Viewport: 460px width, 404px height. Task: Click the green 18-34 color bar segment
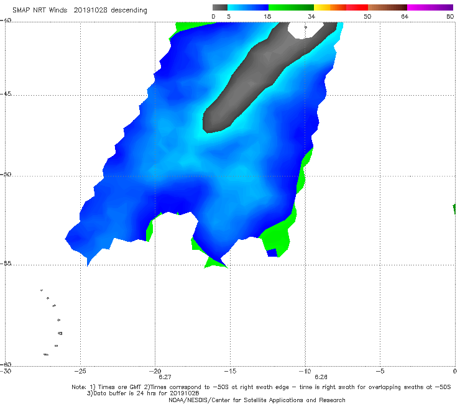(x=292, y=7)
